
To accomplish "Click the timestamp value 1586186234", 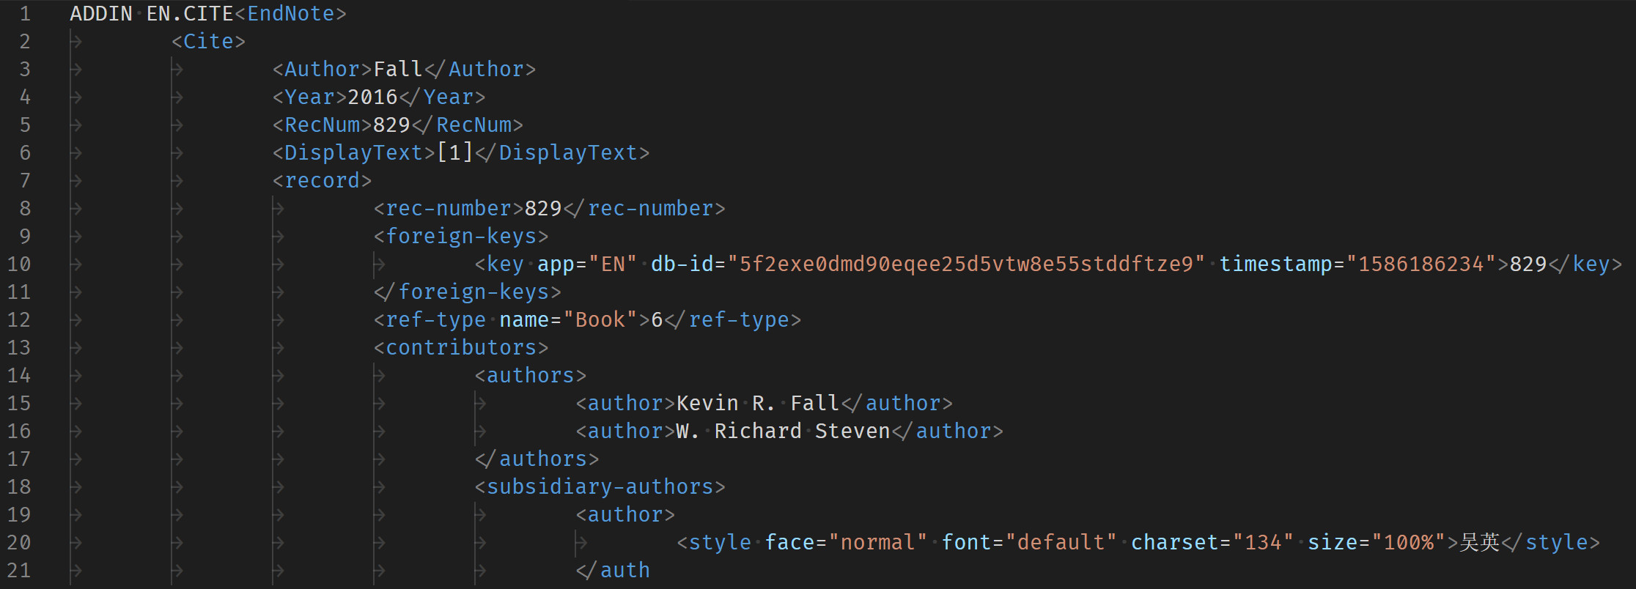I will point(1421,264).
